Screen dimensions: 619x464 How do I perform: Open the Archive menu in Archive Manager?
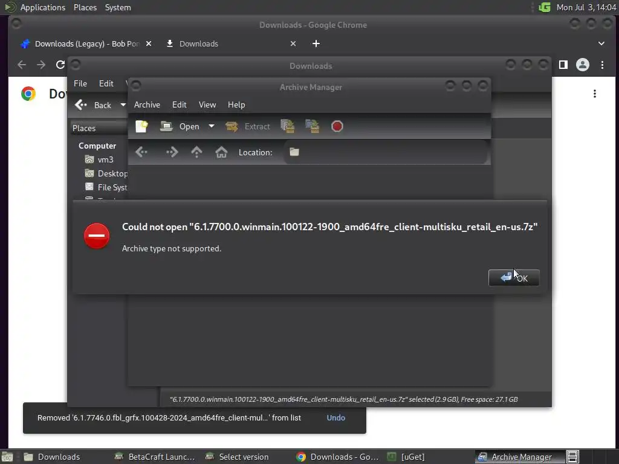[147, 105]
